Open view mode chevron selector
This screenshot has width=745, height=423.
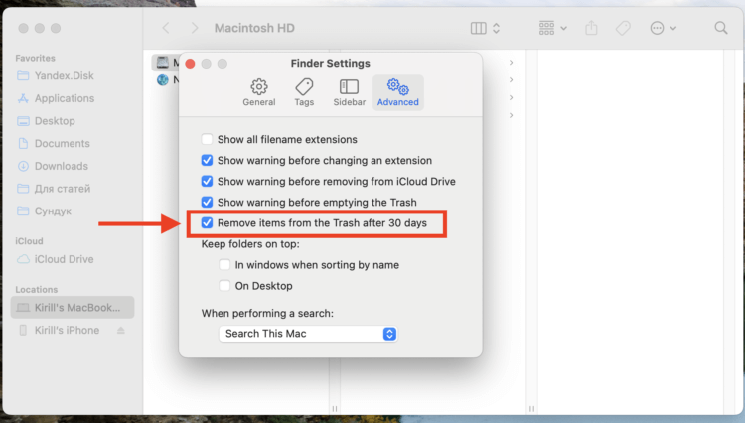[496, 29]
